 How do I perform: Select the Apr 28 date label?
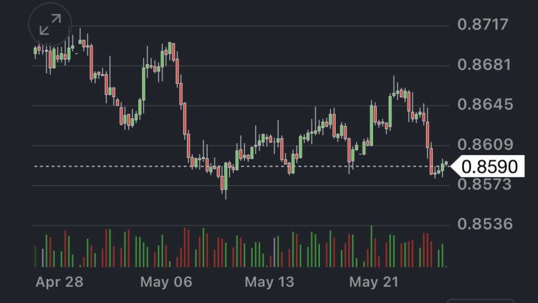click(59, 282)
